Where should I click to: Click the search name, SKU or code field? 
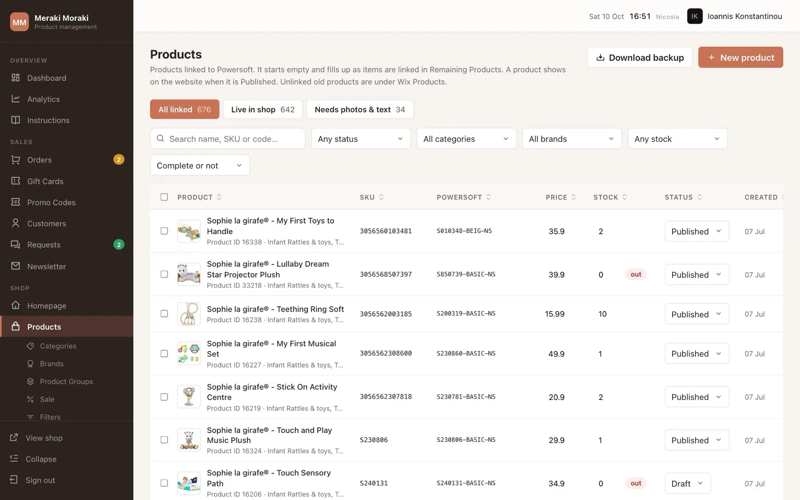coord(228,139)
